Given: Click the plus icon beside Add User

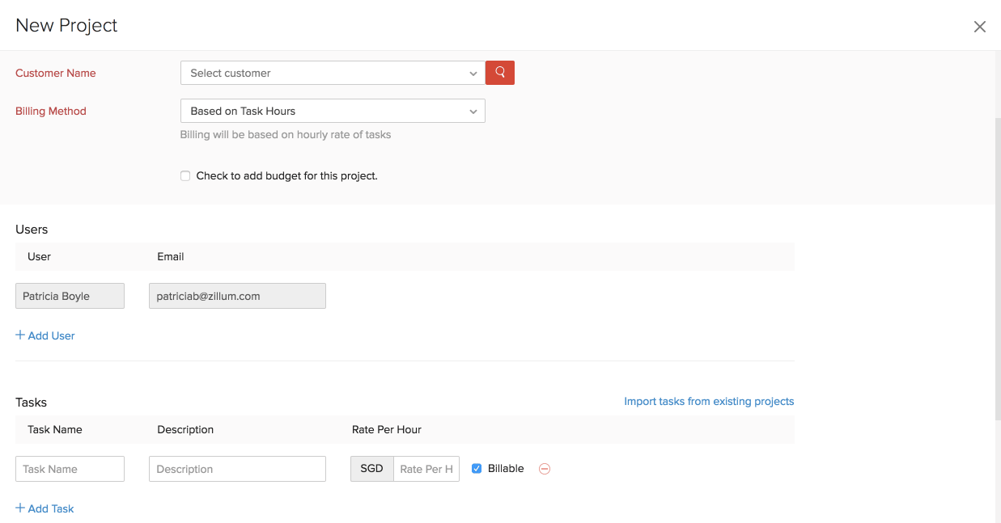Looking at the screenshot, I should coord(20,335).
